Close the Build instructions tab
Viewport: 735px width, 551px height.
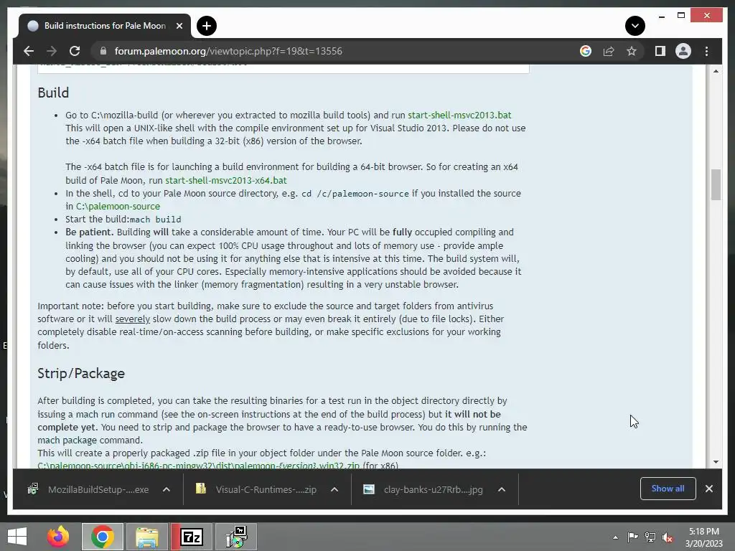(x=179, y=26)
